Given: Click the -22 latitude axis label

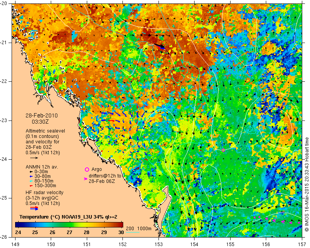Looking at the screenshot, I should 4,81.
